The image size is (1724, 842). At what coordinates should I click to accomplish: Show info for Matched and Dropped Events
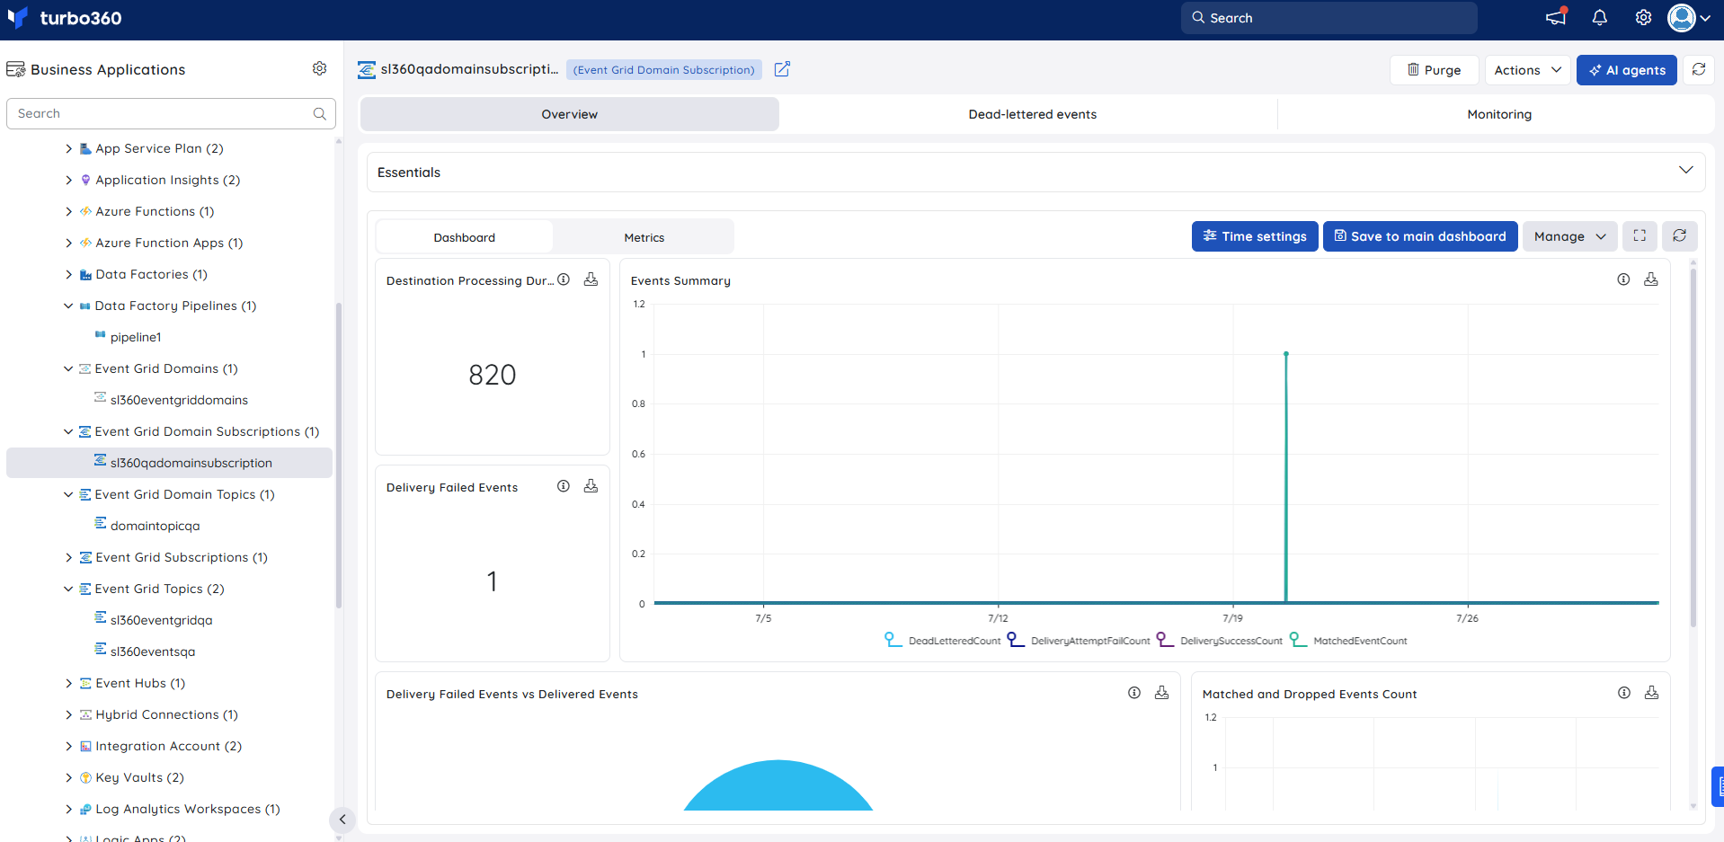coord(1624,693)
